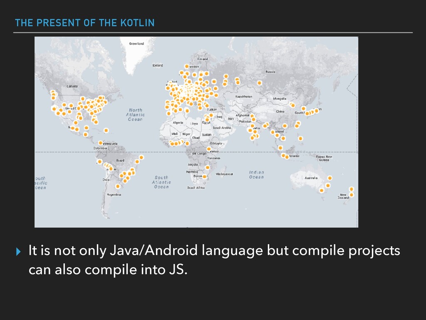
Task: Select the 'Algeria' map label
Action: click(x=178, y=123)
